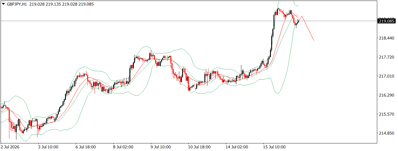The height and width of the screenshot is (151, 398).
Task: Click the 214.850 price axis label
Action: pyautogui.click(x=387, y=133)
